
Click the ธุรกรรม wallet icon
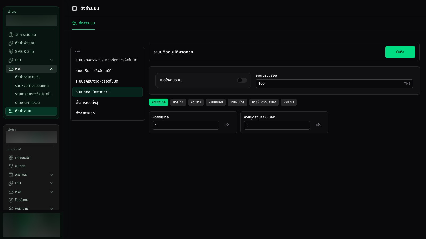pyautogui.click(x=11, y=175)
